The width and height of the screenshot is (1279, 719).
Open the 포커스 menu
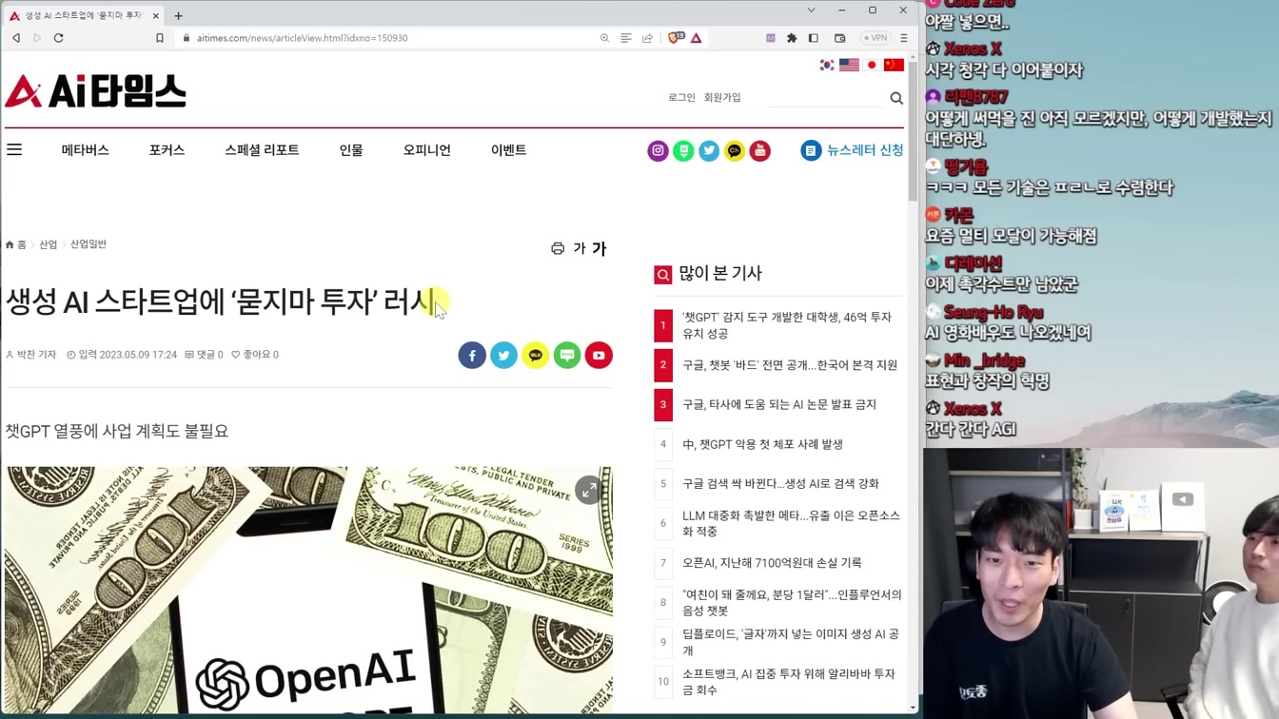[x=167, y=150]
